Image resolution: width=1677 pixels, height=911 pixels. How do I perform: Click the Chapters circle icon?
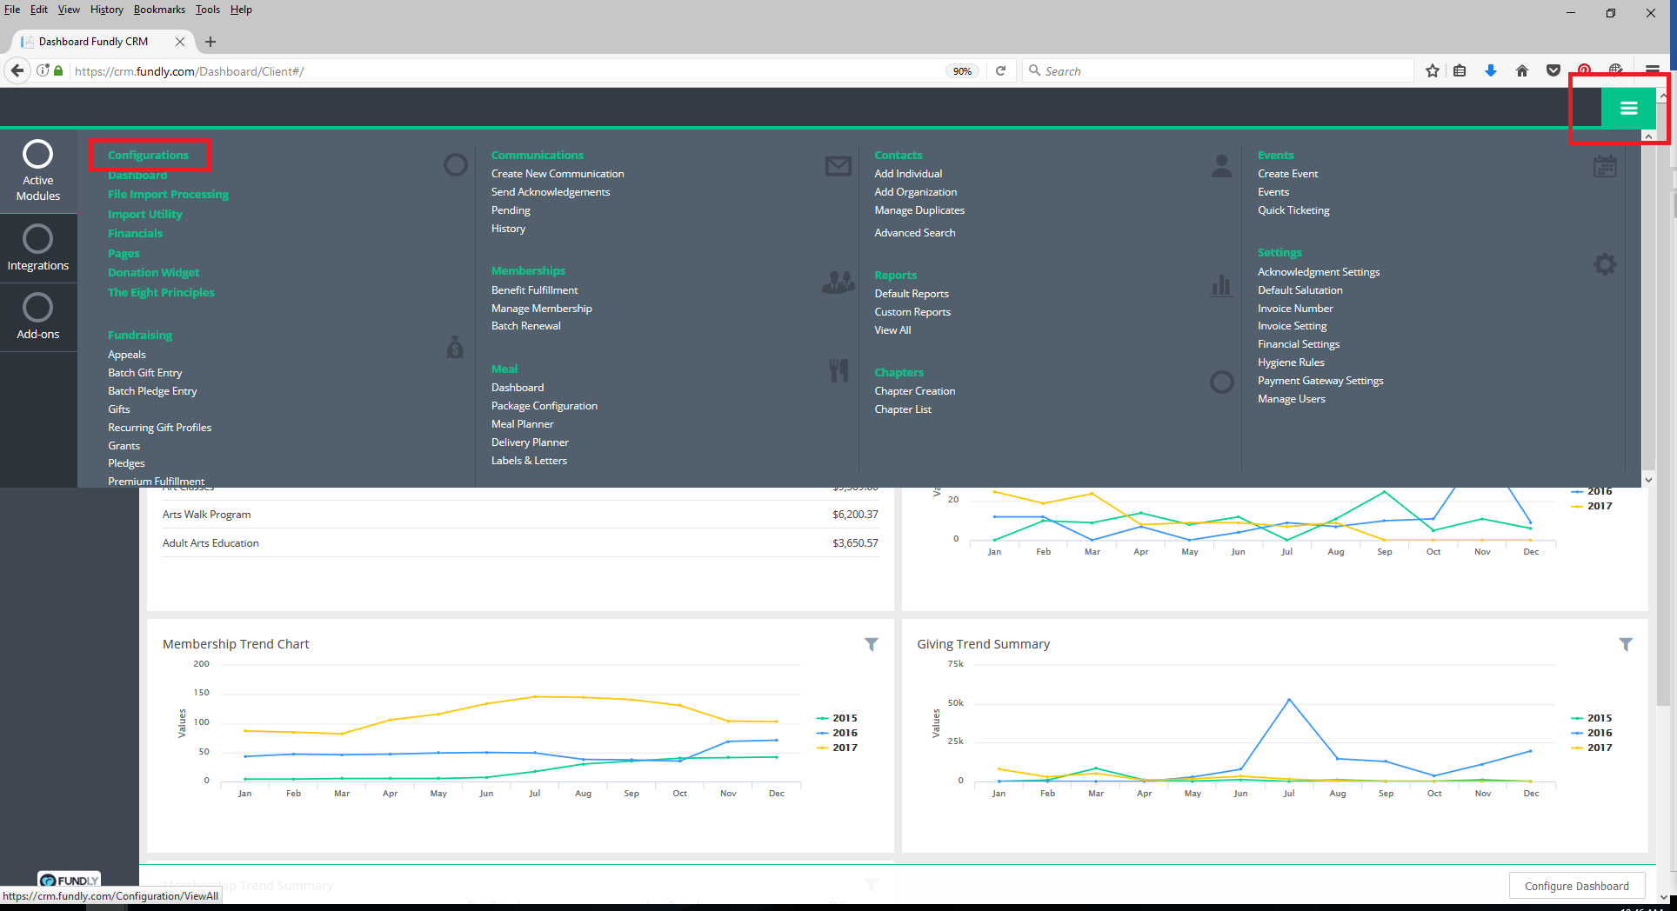pyautogui.click(x=1221, y=382)
